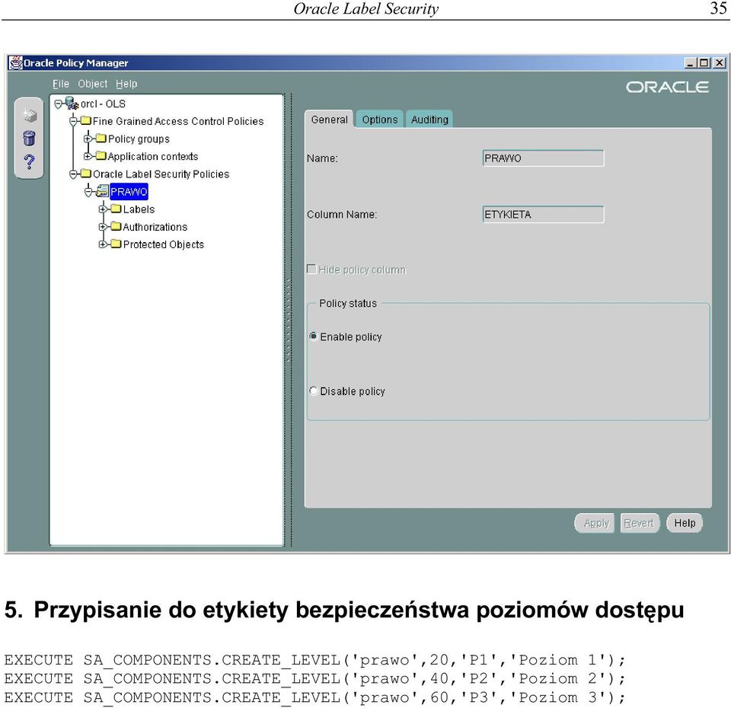Switch to the Options tab
Viewport: 731px width, 708px height.
pos(379,120)
